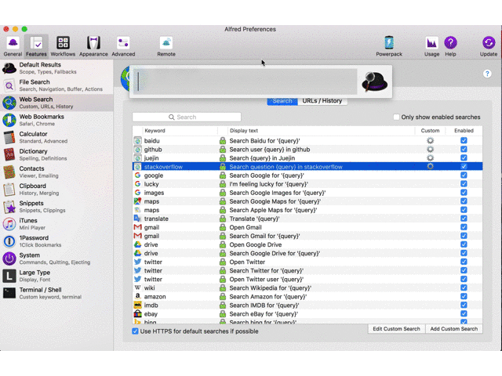Image resolution: width=502 pixels, height=376 pixels.
Task: Select the Search Google Images row
Action: pos(307,193)
